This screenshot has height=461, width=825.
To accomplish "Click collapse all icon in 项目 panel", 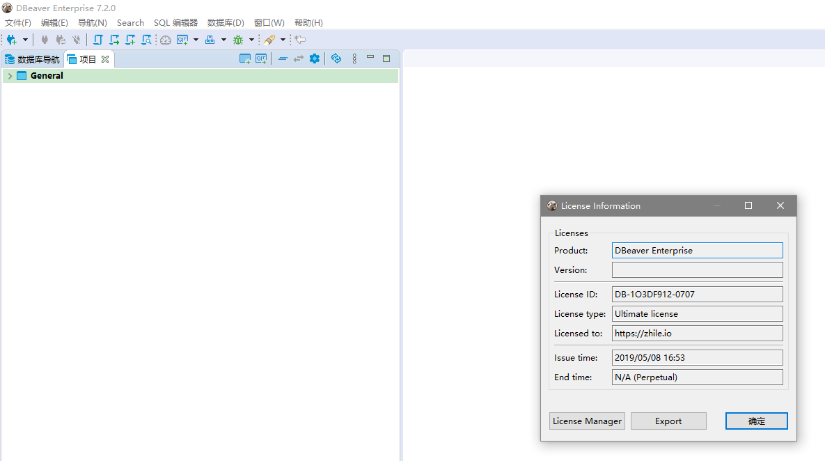I will coord(283,59).
